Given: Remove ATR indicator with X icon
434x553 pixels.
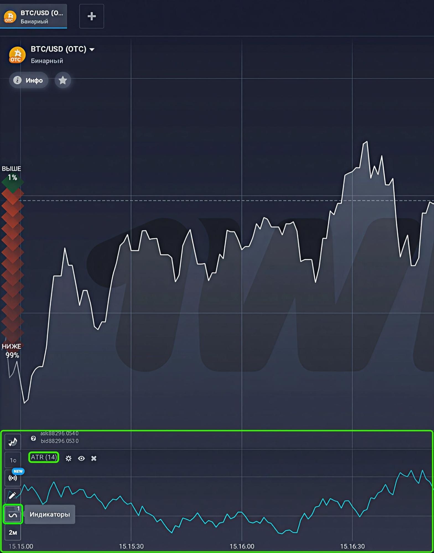Looking at the screenshot, I should click(x=94, y=458).
